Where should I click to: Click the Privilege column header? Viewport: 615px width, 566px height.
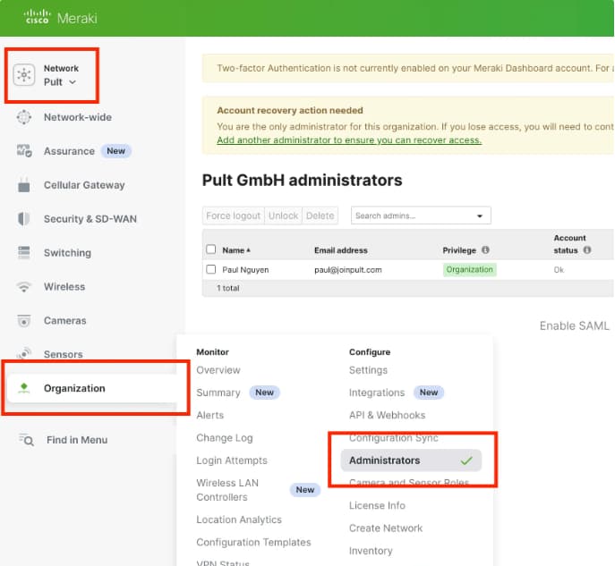point(459,250)
